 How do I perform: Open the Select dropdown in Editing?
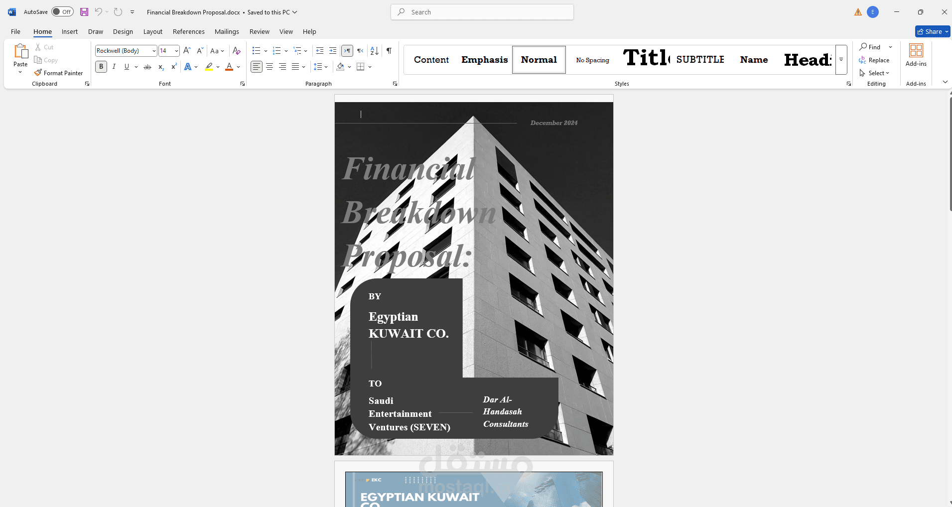[875, 73]
